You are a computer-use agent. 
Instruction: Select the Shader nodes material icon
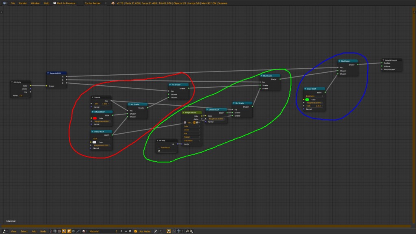tap(51, 230)
